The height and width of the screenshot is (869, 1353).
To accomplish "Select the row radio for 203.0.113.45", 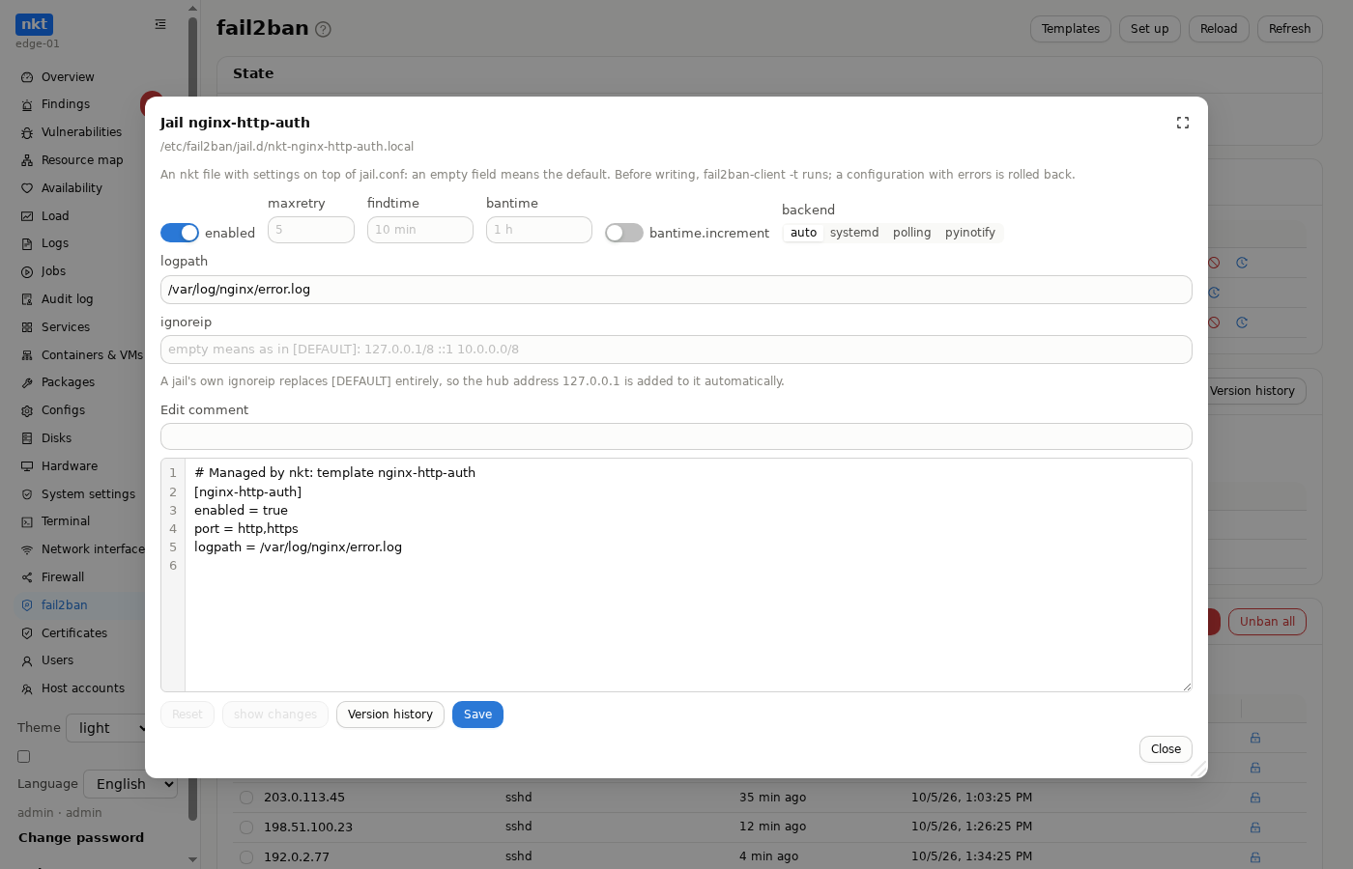I will click(x=246, y=798).
